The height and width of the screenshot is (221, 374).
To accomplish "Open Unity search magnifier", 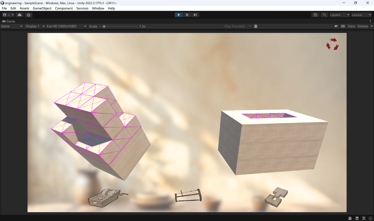I will click(x=324, y=15).
